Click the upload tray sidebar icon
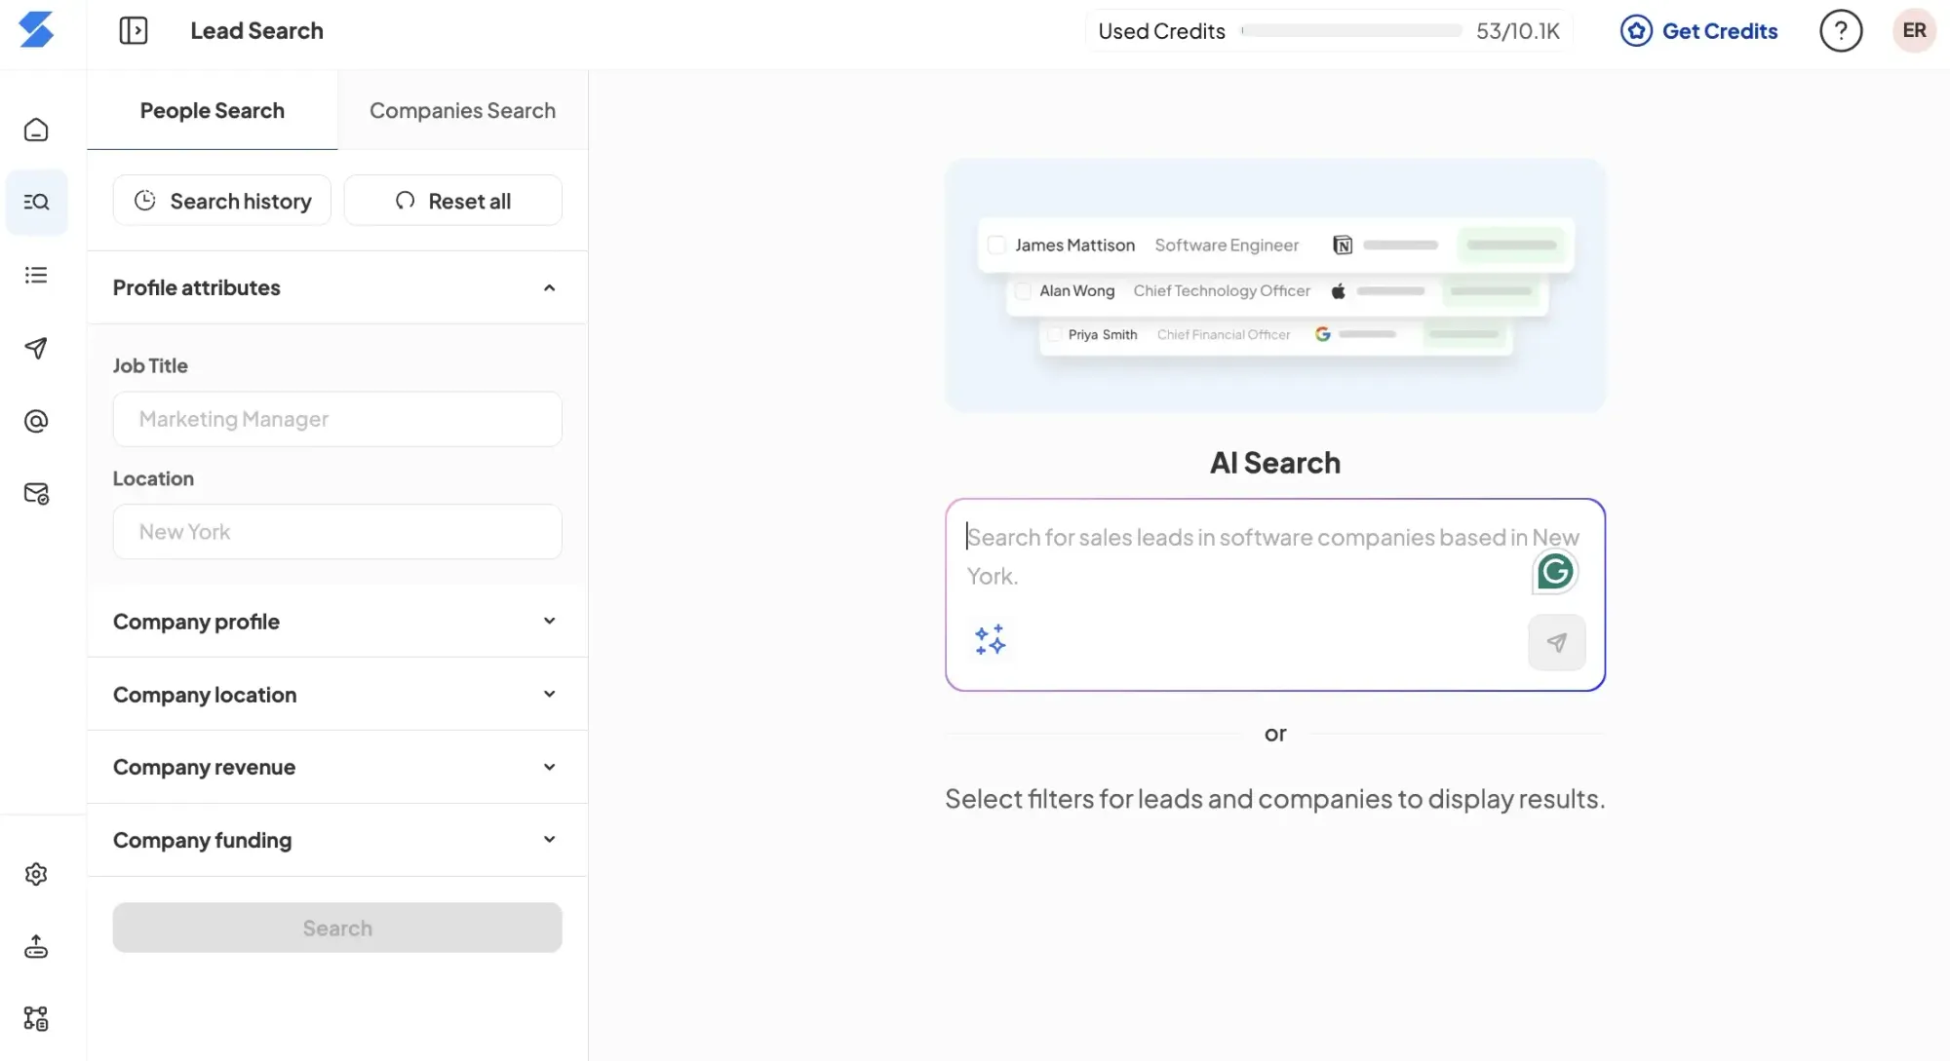 pyautogui.click(x=36, y=946)
